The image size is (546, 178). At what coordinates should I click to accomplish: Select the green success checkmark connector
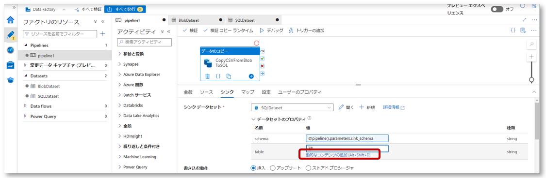pos(263,59)
